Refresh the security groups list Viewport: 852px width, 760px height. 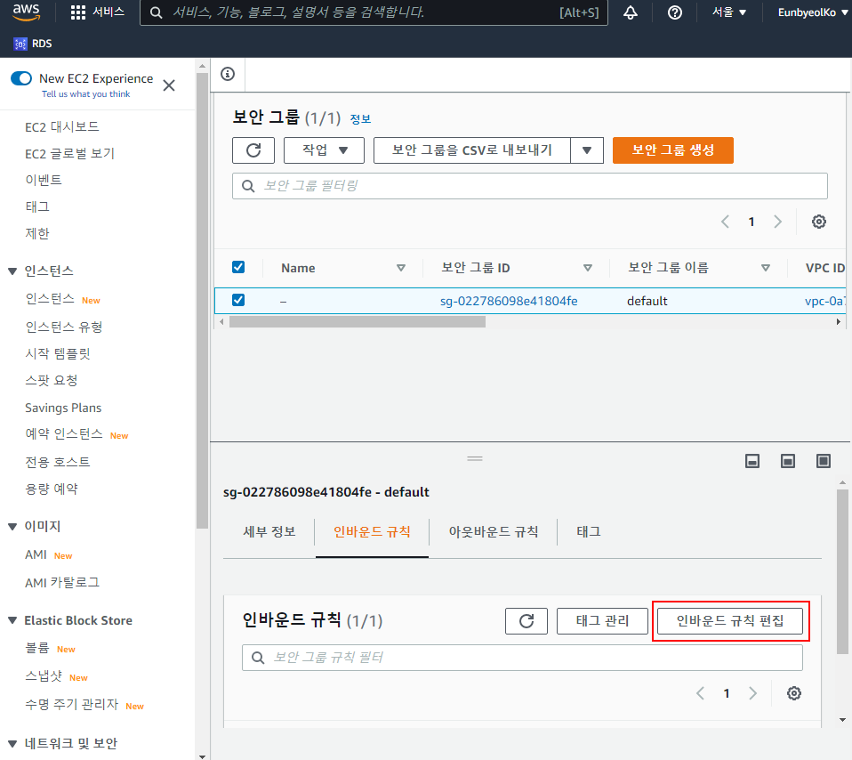click(x=253, y=150)
